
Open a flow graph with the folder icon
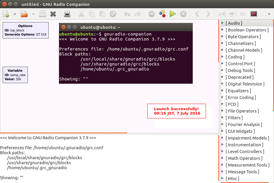click(24, 14)
